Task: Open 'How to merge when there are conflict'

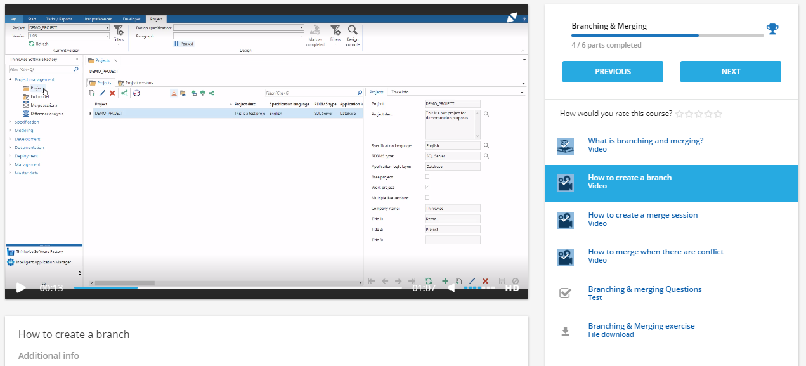Action: [x=656, y=252]
